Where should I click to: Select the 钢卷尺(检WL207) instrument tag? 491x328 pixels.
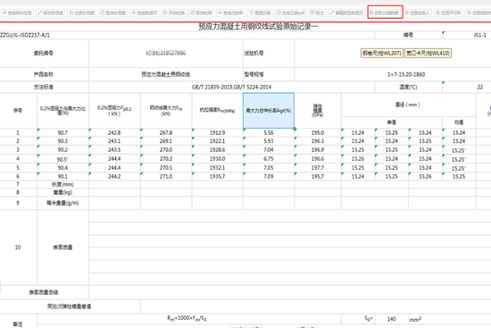pyautogui.click(x=382, y=53)
